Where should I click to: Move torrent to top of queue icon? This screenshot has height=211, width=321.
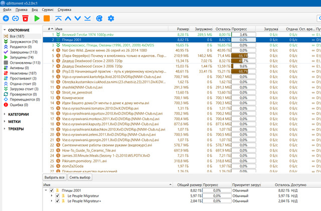click(58, 18)
